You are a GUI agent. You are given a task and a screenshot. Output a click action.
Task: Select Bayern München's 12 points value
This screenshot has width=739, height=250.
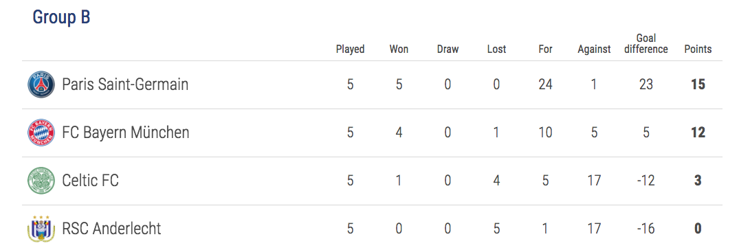click(698, 133)
